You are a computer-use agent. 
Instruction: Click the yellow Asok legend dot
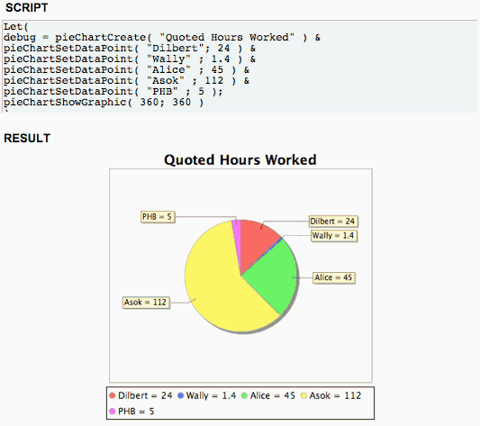(303, 395)
